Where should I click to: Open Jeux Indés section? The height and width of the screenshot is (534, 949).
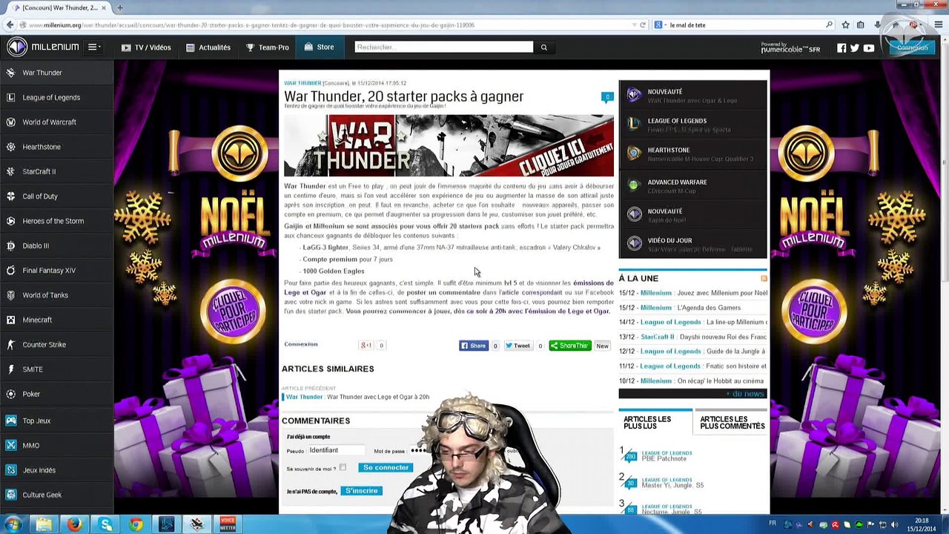click(56, 470)
